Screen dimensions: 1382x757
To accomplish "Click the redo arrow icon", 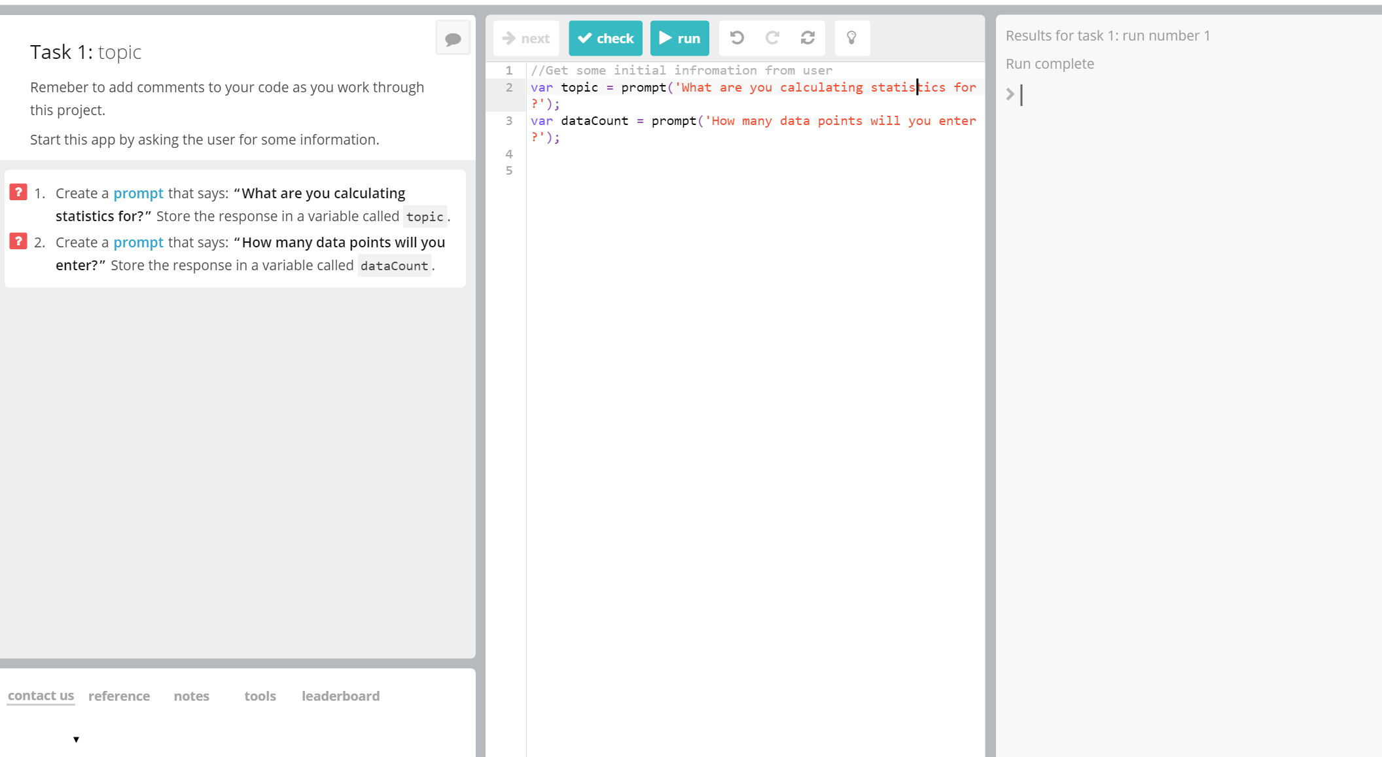I will click(x=772, y=38).
